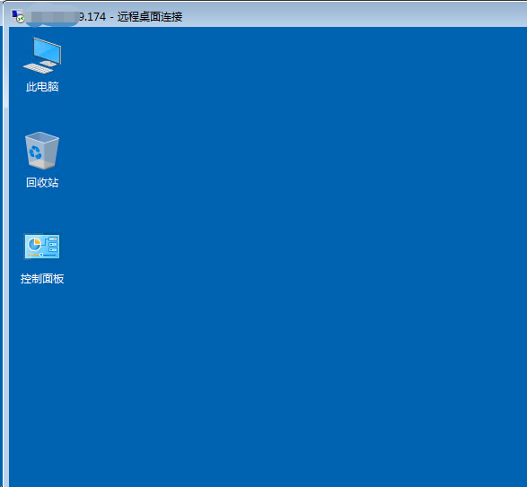Screen dimensions: 527x487
Task: Click the 回收站 text label
Action: pos(42,182)
